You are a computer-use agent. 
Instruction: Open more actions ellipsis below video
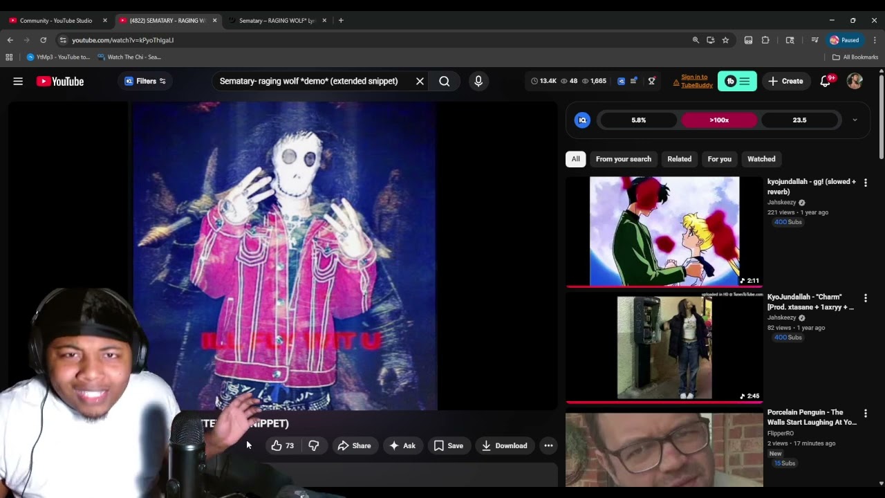point(548,445)
